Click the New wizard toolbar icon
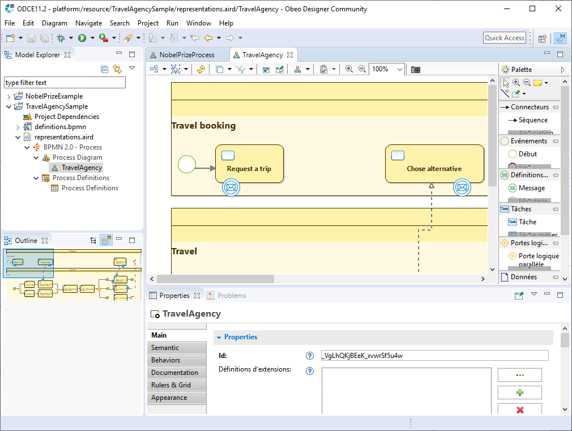 (x=10, y=38)
